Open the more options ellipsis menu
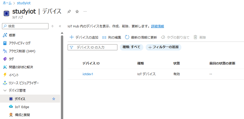The image size is (244, 119). [85, 12]
